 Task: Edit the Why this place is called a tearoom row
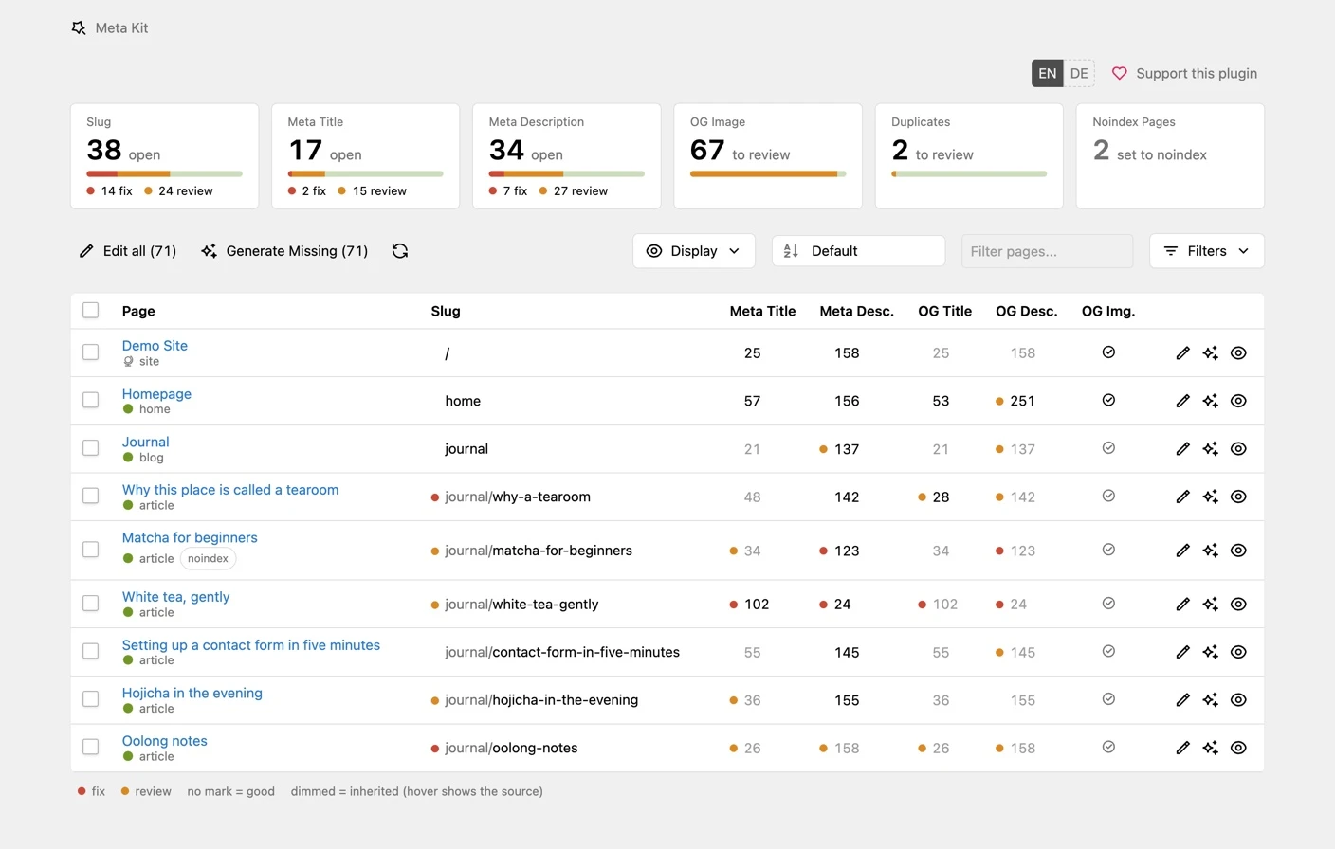pyautogui.click(x=1182, y=497)
